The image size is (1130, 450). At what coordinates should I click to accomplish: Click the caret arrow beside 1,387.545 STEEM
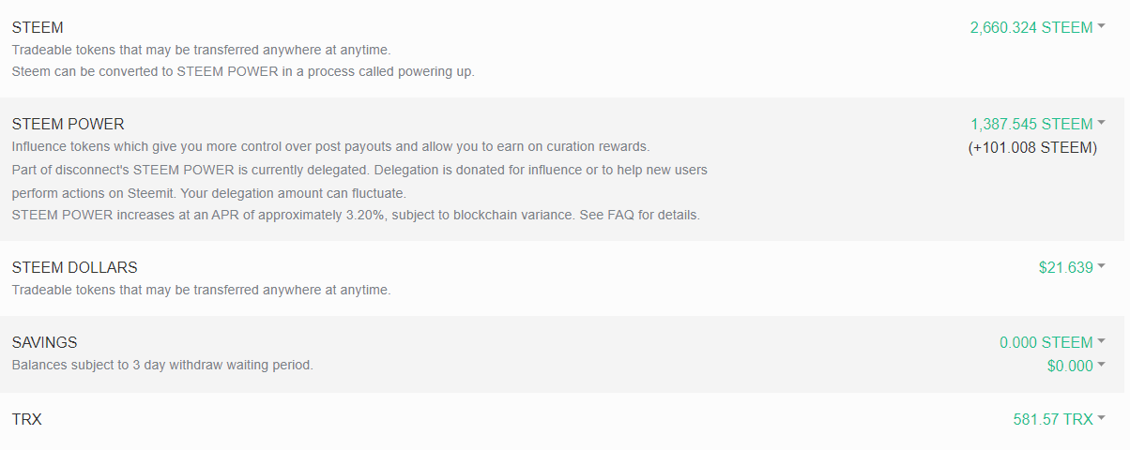(1101, 124)
